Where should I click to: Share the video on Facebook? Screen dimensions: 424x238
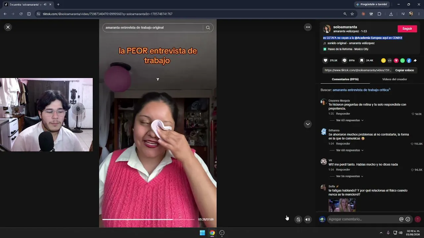click(x=409, y=60)
